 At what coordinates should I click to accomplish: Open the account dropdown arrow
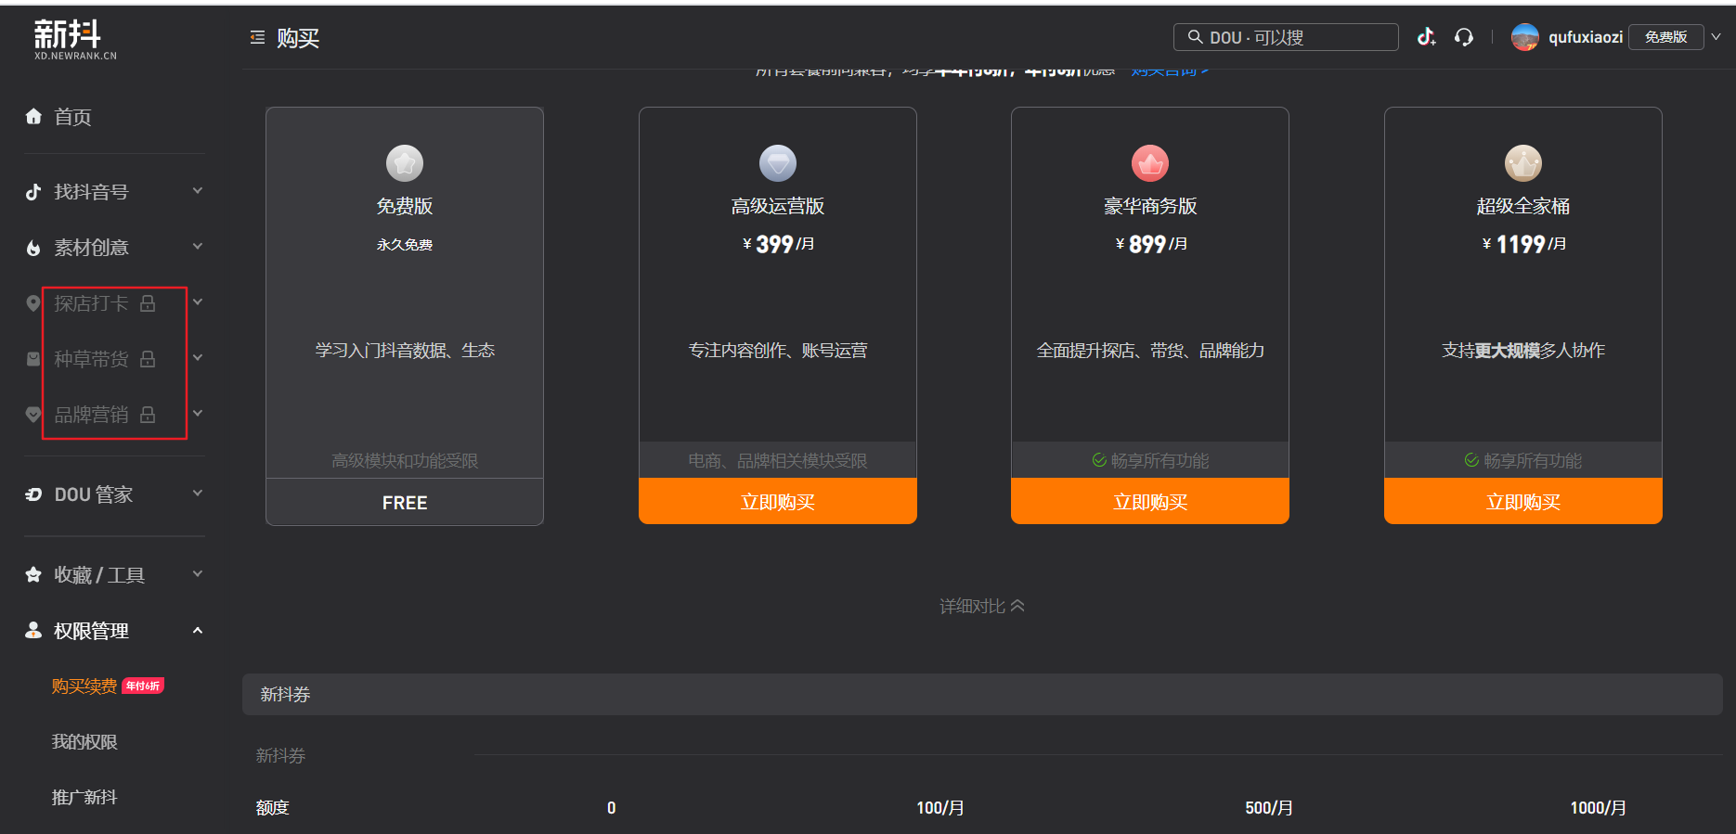pyautogui.click(x=1717, y=37)
